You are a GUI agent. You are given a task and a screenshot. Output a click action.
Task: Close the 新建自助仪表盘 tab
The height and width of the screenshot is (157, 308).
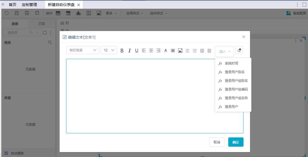pyautogui.click(x=79, y=5)
